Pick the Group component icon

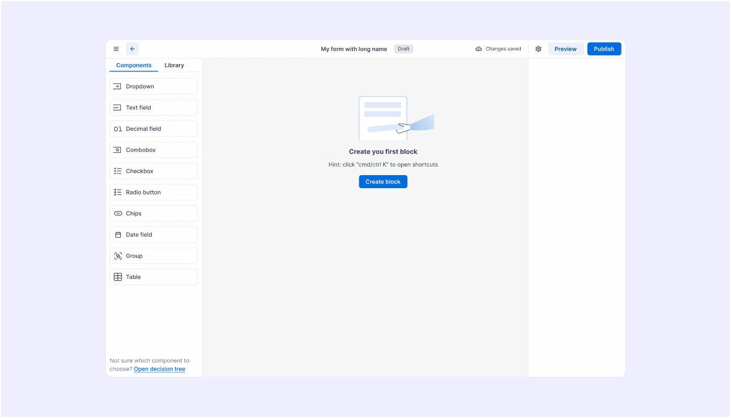click(x=118, y=256)
